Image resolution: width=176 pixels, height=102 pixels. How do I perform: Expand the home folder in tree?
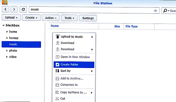pos(7,32)
